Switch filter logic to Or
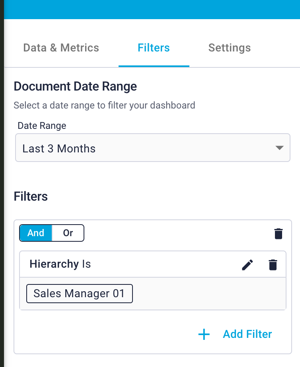 click(68, 233)
